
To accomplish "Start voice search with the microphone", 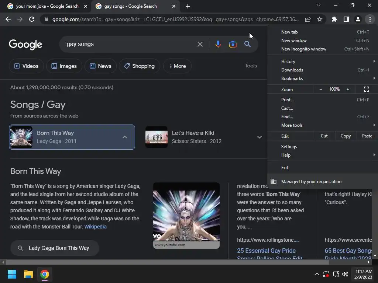I will click(x=218, y=44).
